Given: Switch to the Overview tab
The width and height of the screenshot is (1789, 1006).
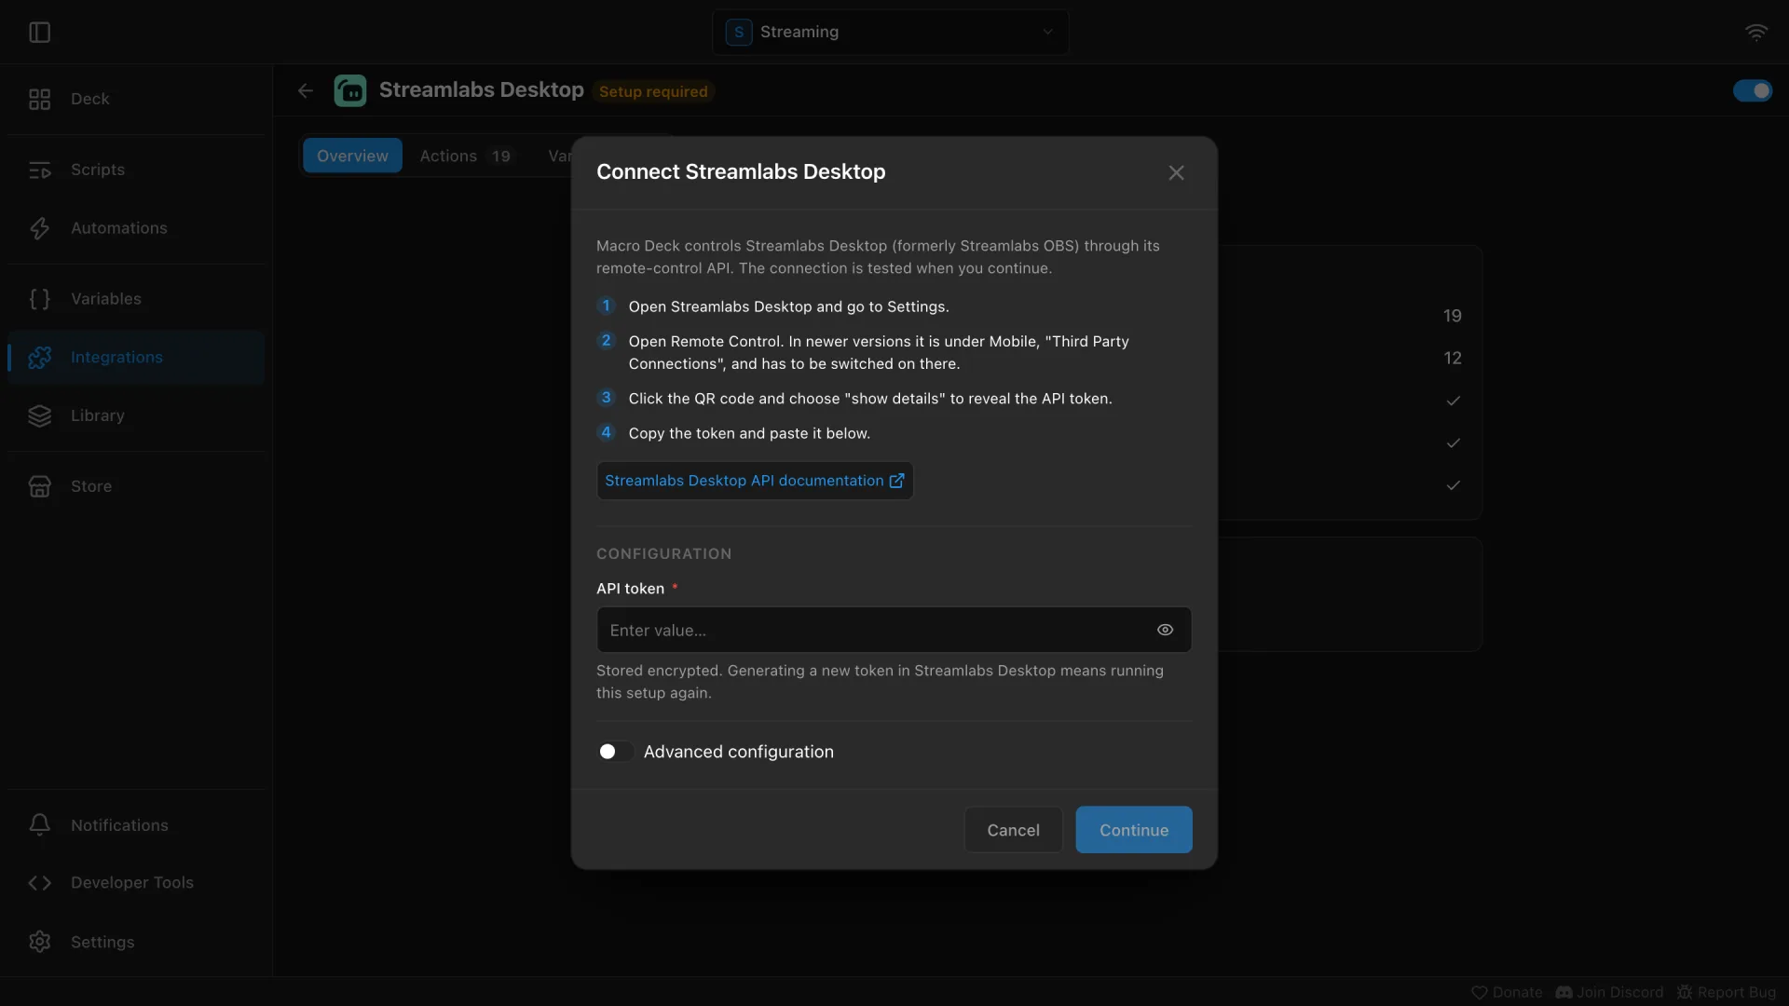Looking at the screenshot, I should [352, 156].
